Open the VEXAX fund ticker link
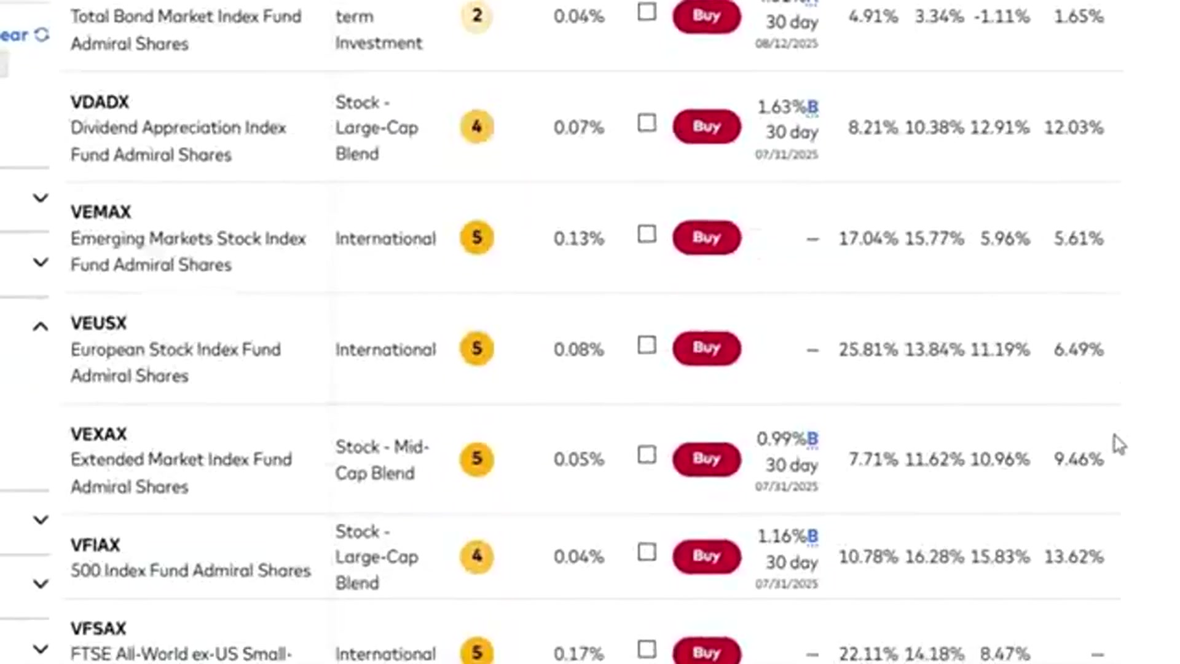The height and width of the screenshot is (664, 1180). pos(99,434)
